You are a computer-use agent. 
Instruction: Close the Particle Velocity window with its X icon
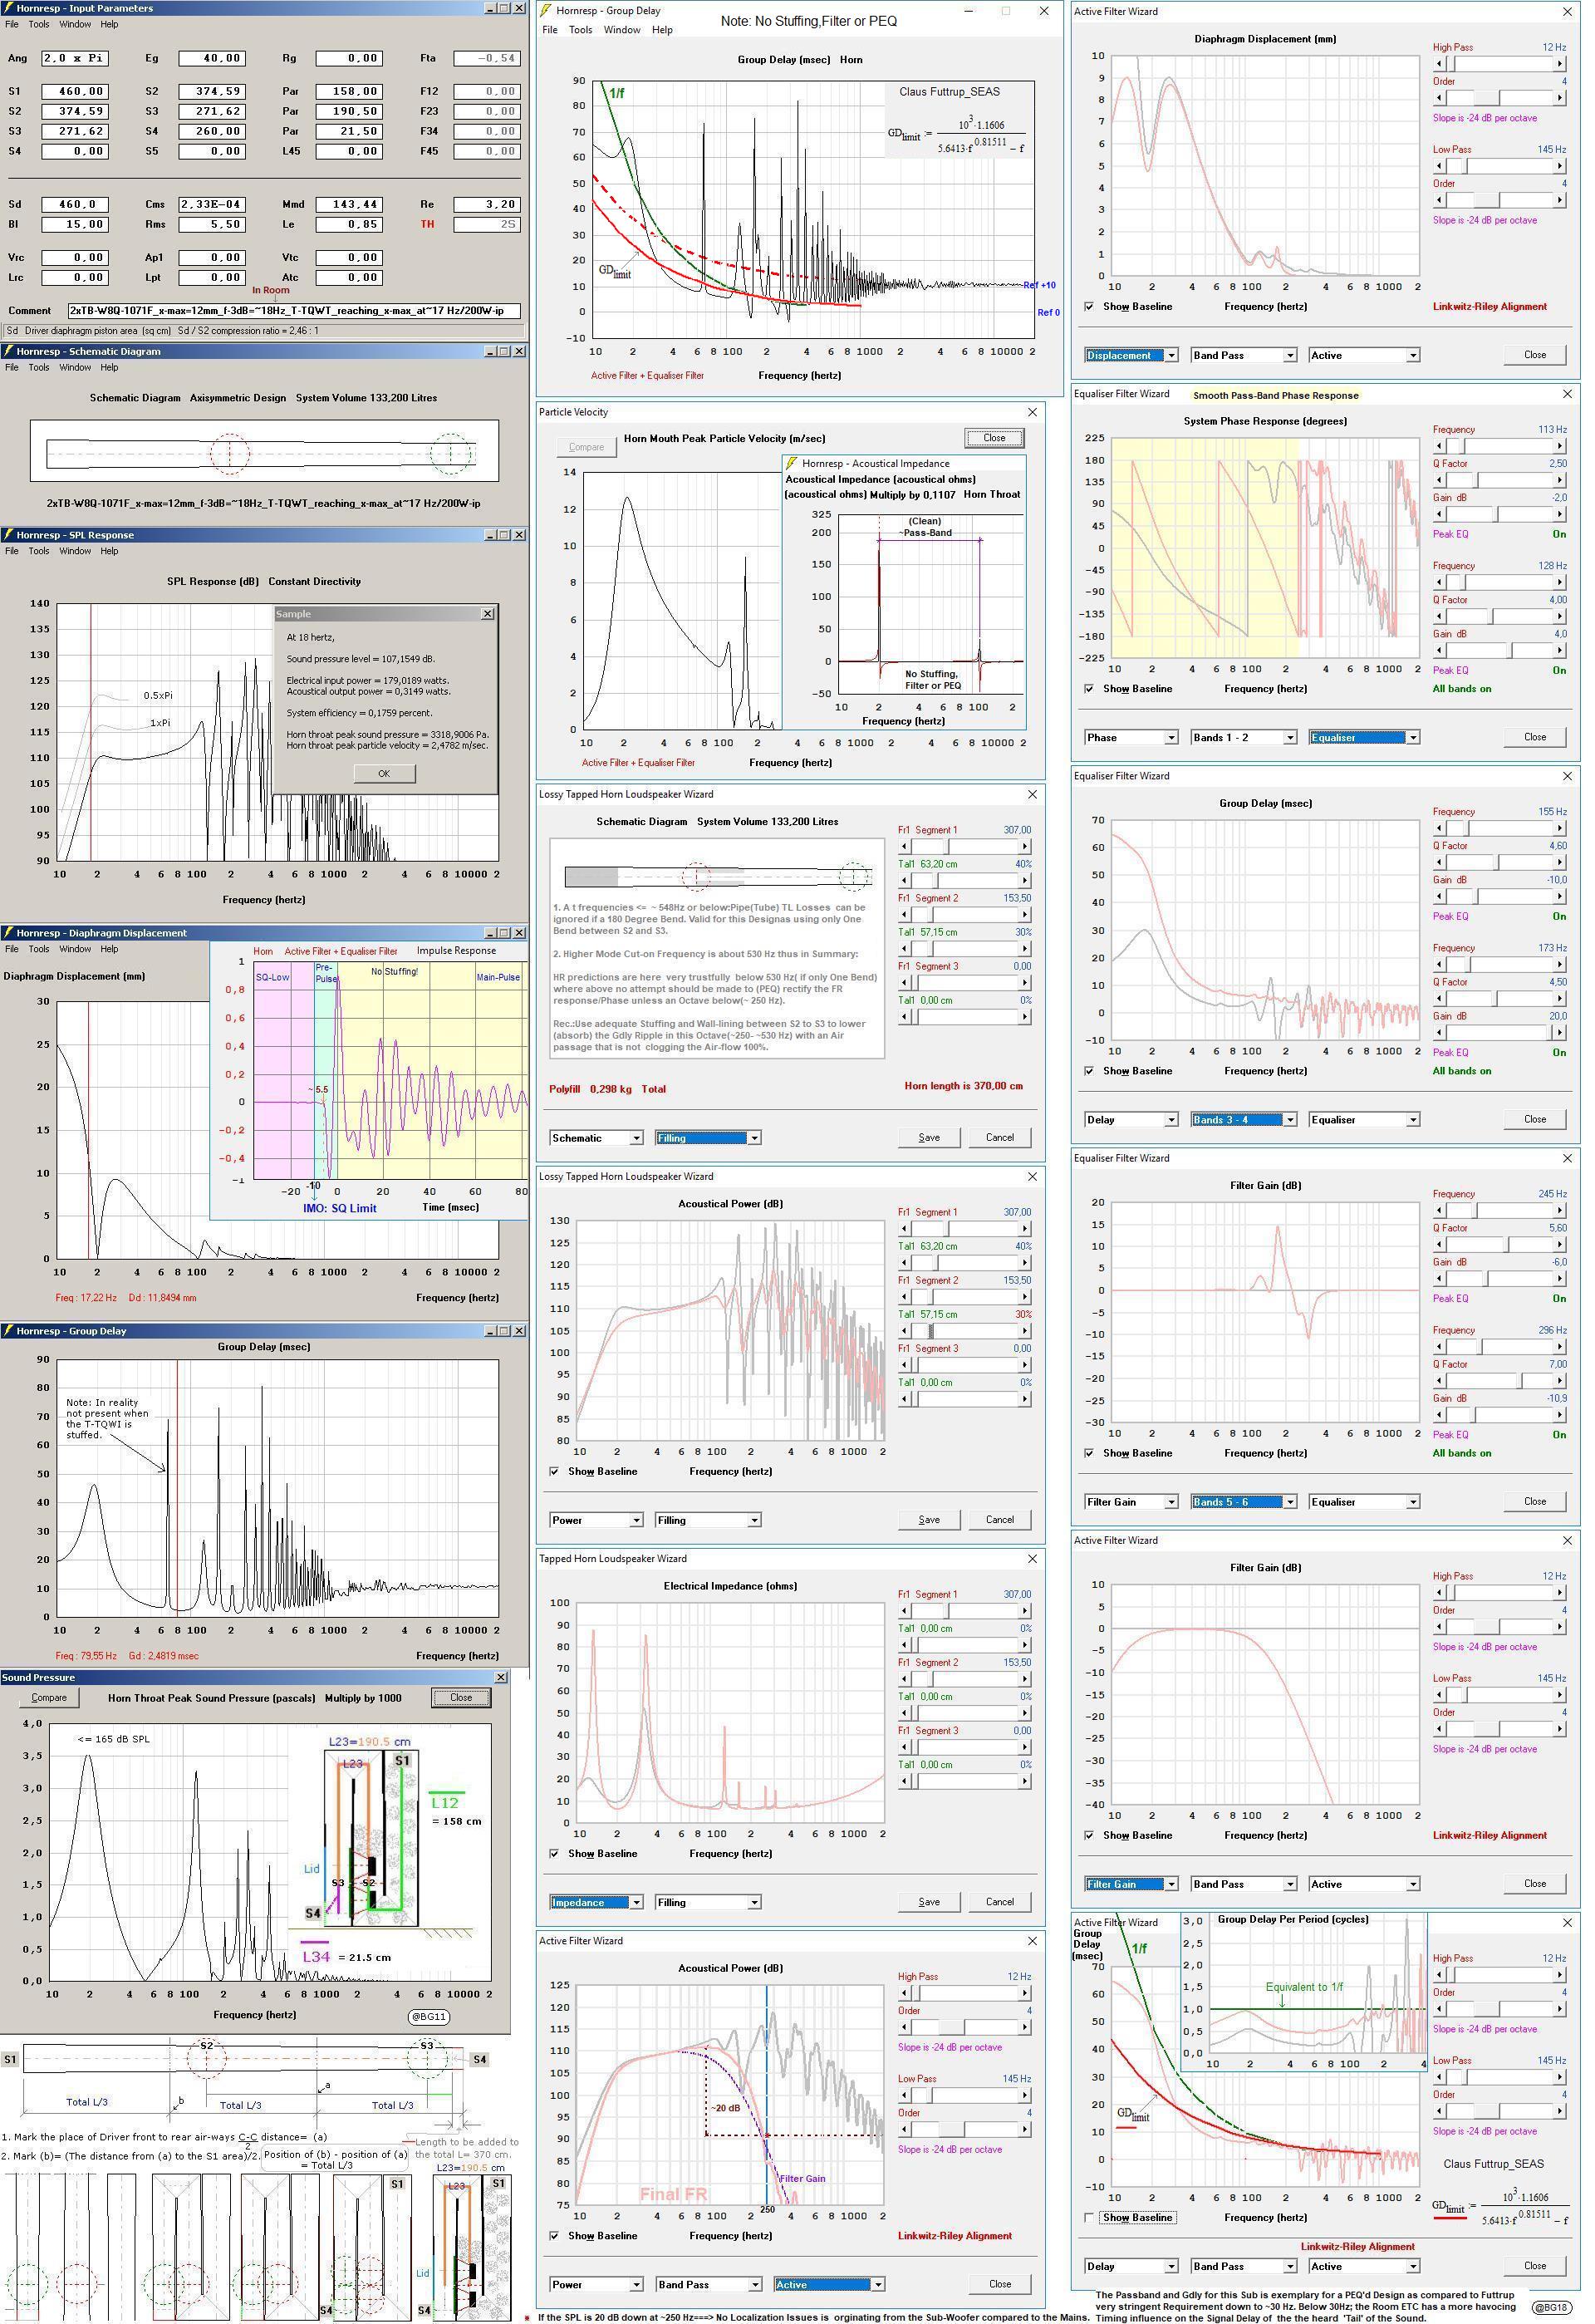click(1032, 412)
